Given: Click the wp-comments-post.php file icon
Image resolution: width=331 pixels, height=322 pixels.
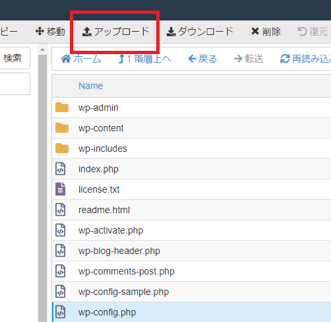Looking at the screenshot, I should pyautogui.click(x=61, y=271).
